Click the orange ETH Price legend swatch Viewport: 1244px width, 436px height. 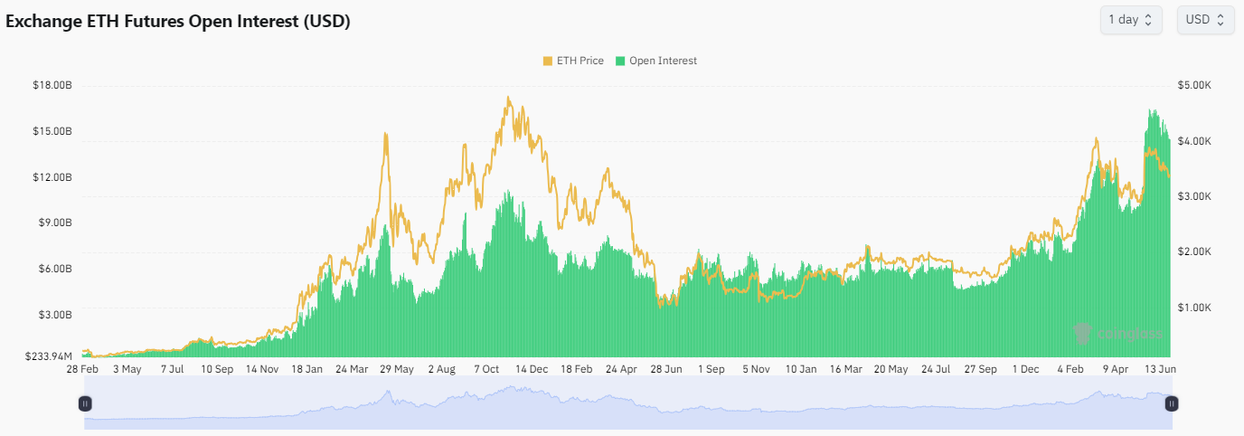point(548,61)
